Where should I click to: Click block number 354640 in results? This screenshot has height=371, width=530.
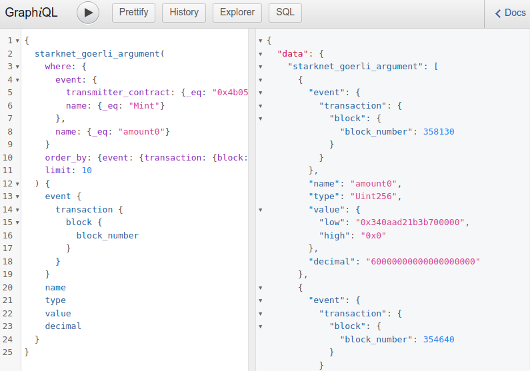tap(439, 340)
